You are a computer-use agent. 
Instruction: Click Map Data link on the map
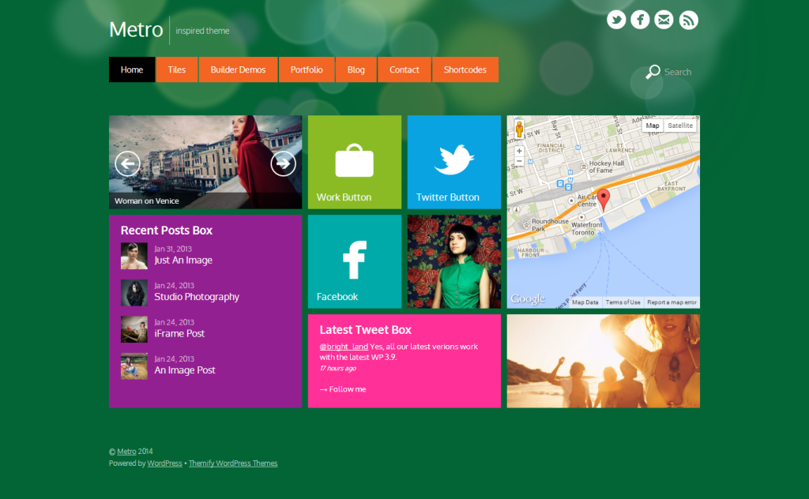[585, 302]
